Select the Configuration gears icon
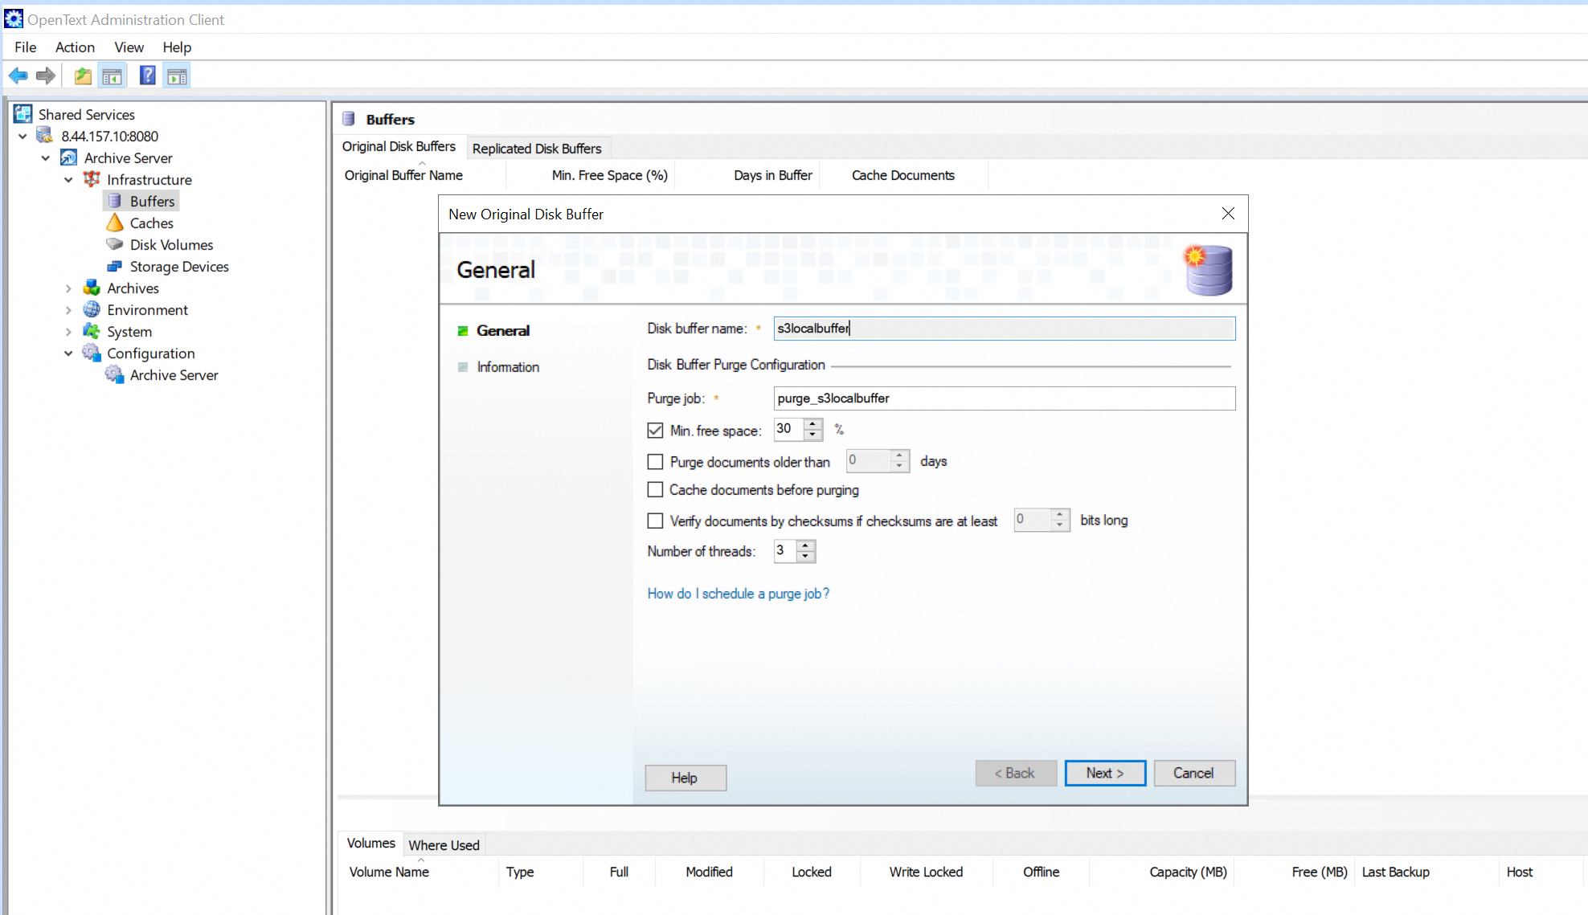The width and height of the screenshot is (1588, 915). pyautogui.click(x=92, y=353)
